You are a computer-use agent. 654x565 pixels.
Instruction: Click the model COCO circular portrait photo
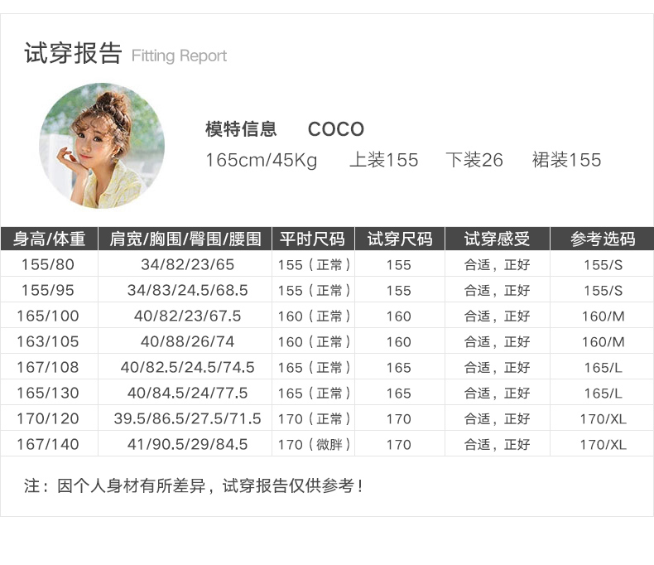[x=102, y=146]
